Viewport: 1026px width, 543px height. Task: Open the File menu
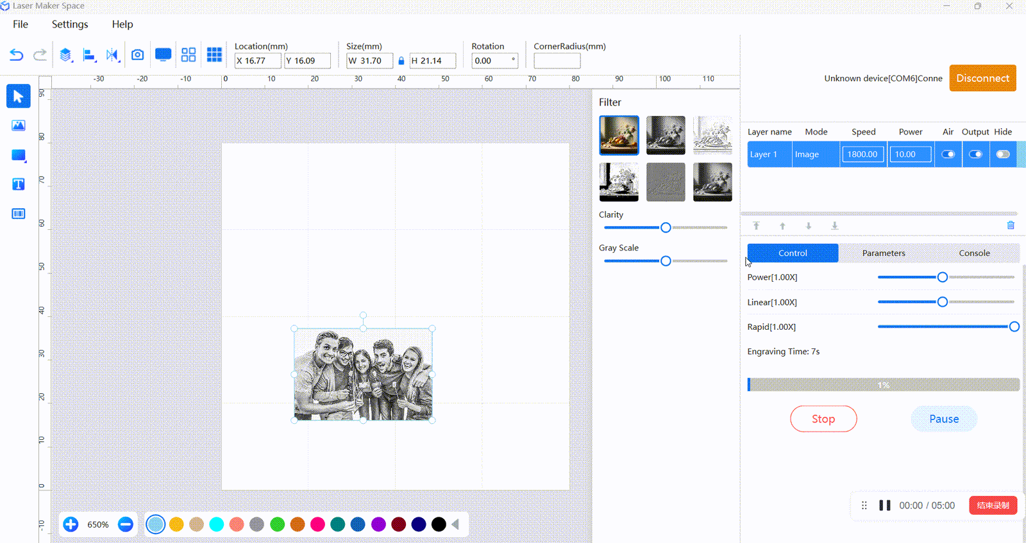click(x=21, y=24)
